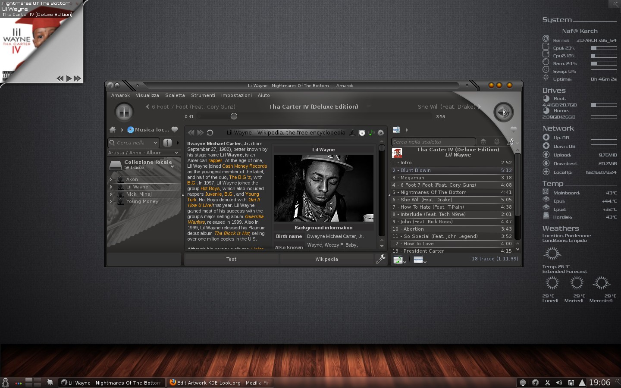Click the playlist icon above playlist search
This screenshot has height=388, width=621.
click(x=396, y=129)
